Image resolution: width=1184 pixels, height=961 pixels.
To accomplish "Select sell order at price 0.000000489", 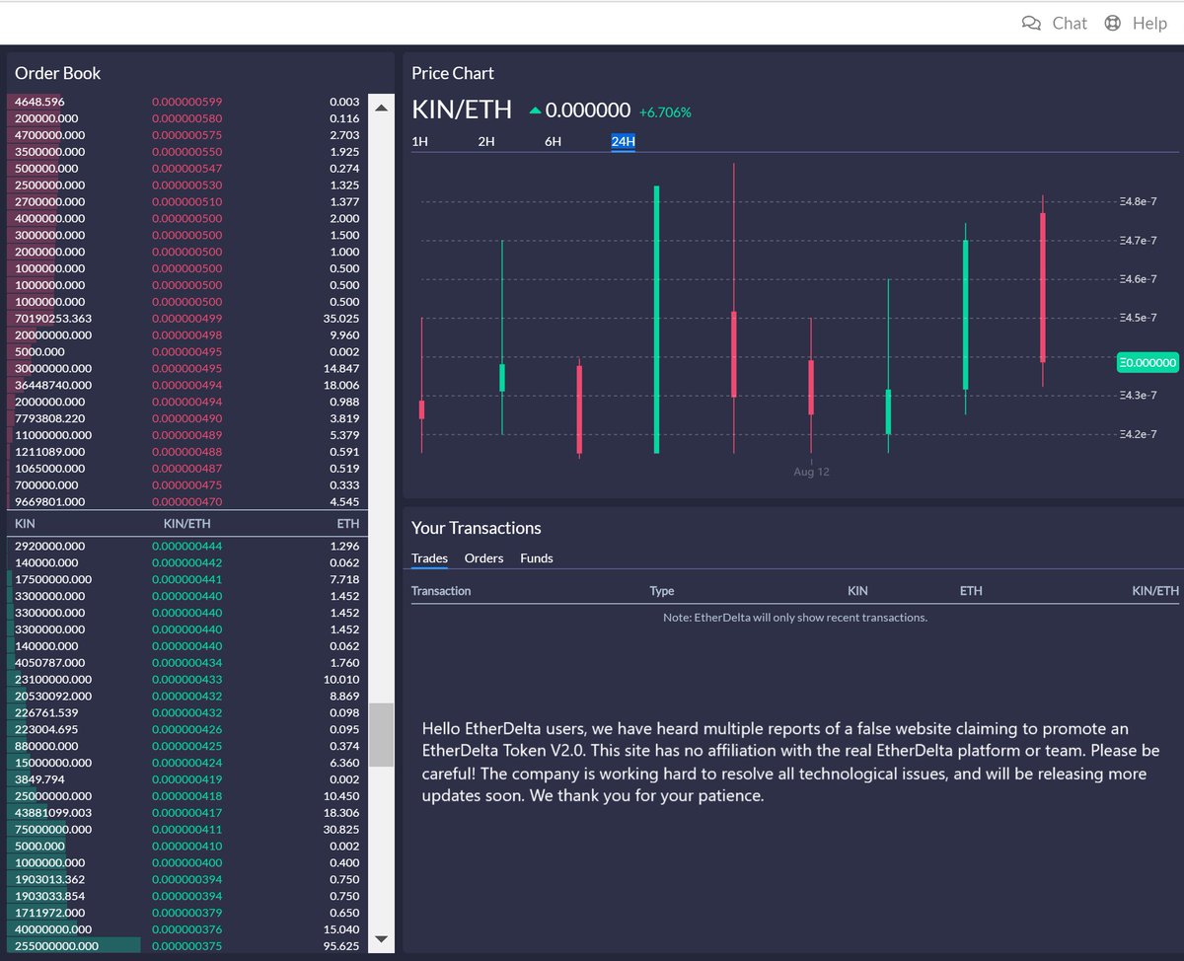I will (187, 435).
